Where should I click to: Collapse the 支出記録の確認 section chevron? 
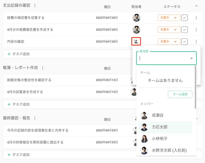click(196, 6)
